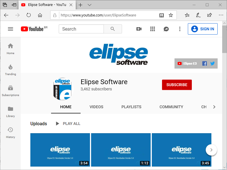
Task: Click the red SUBSCRIBE button
Action: 177,85
